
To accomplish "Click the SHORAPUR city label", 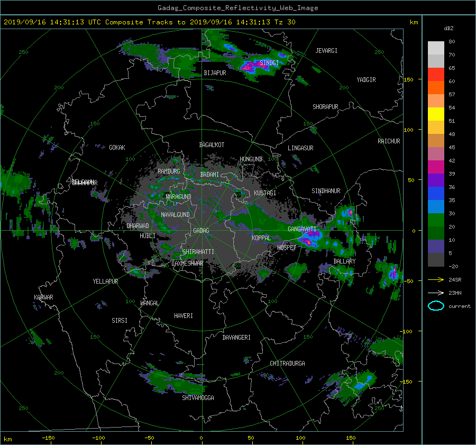I will click(x=325, y=107).
